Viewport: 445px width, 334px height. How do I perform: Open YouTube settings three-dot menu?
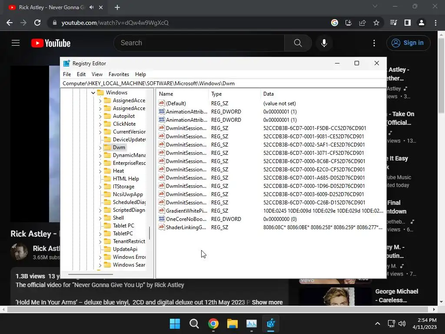pyautogui.click(x=374, y=43)
